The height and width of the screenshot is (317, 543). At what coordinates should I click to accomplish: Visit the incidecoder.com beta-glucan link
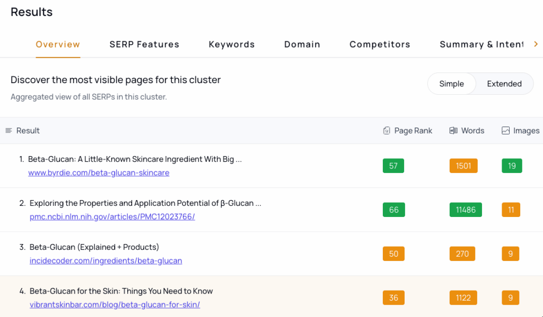coord(106,261)
